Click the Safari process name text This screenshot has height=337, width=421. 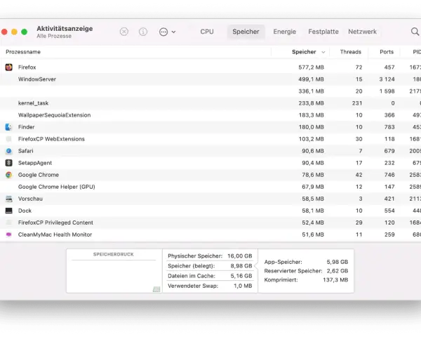(x=25, y=151)
